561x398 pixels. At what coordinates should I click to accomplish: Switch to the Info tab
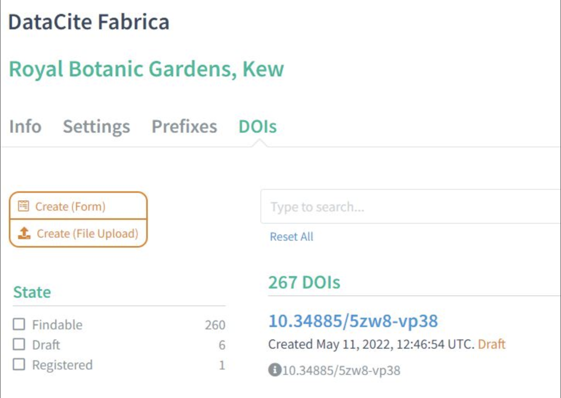[25, 126]
